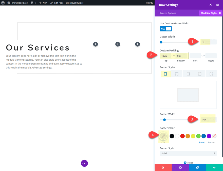Save changes with the green checkmark

coord(214,167)
